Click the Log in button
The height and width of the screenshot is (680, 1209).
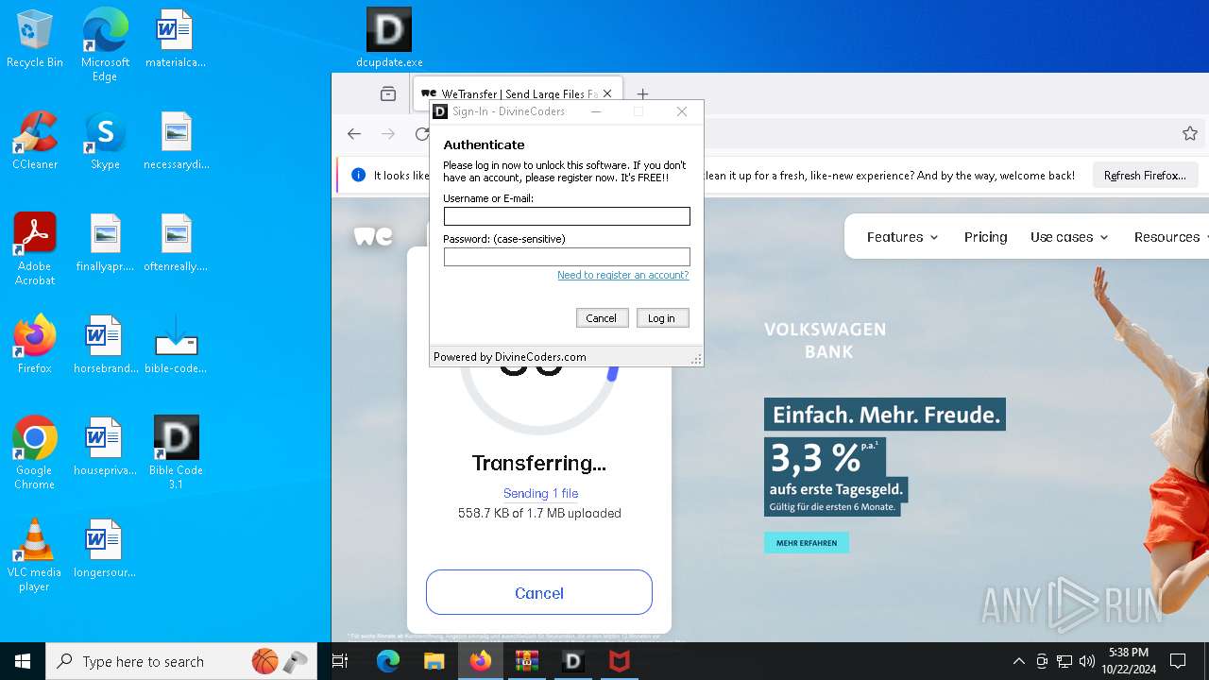point(662,318)
